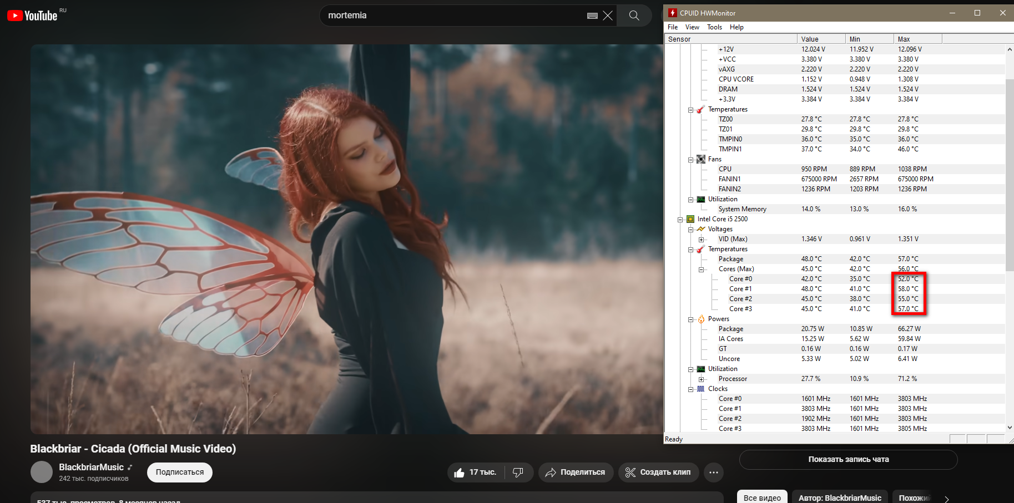Click the magnifying glass search button
The image size is (1014, 503).
click(634, 16)
